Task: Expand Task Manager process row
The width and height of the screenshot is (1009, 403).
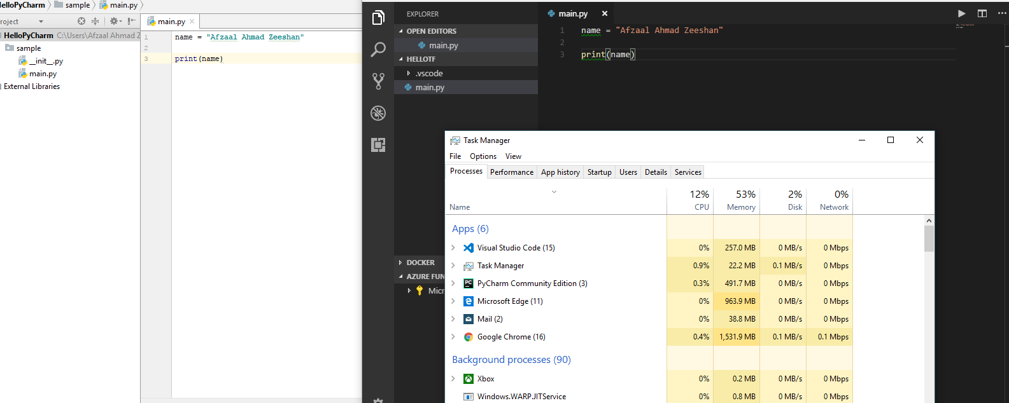Action: click(453, 266)
